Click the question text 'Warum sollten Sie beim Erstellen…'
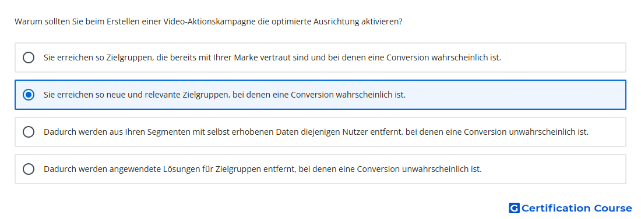This screenshot has width=641, height=219. (208, 21)
